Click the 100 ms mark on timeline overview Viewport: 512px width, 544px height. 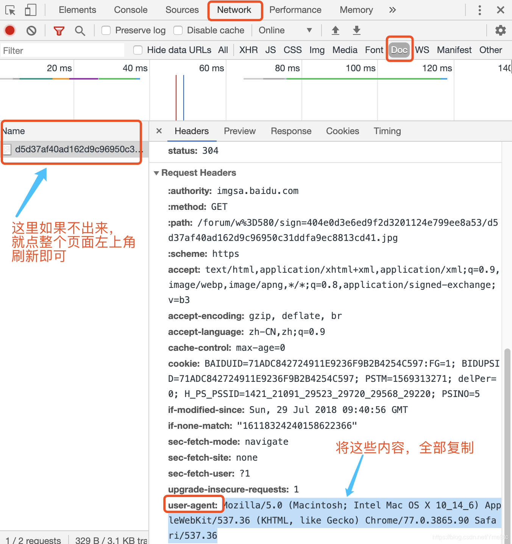click(x=361, y=68)
